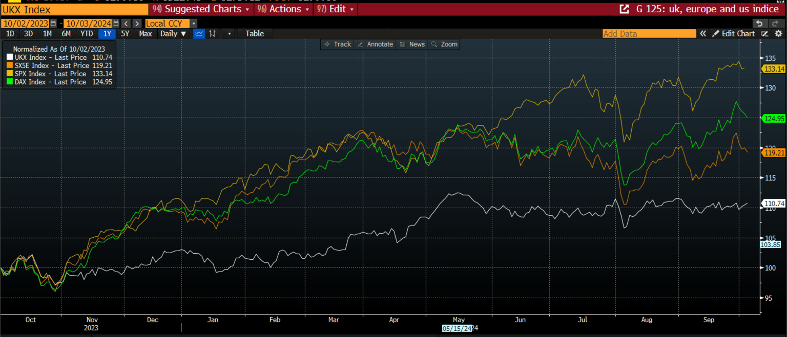
Task: Click the undo arrow icon
Action: click(759, 24)
